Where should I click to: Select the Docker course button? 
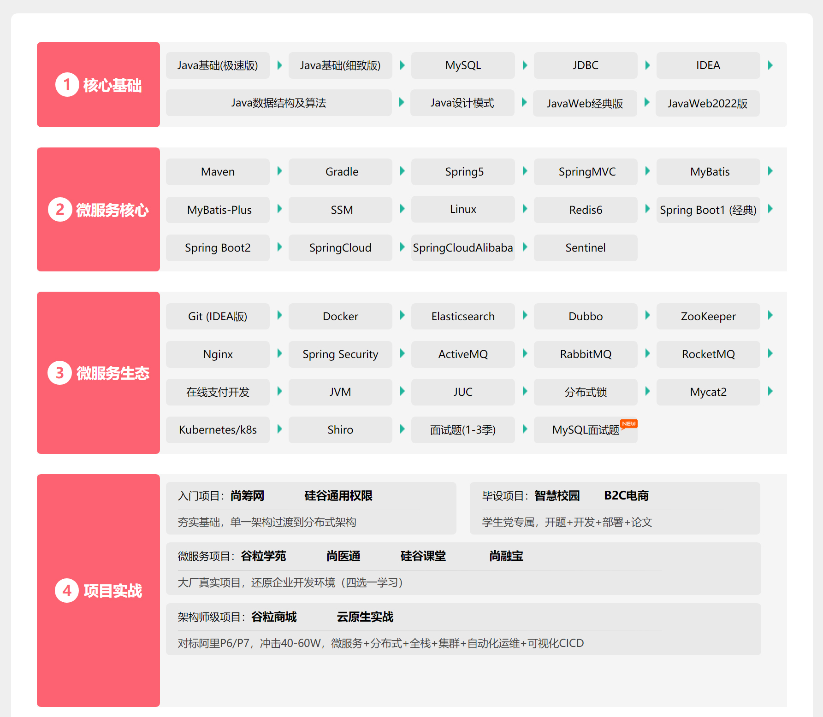(340, 317)
